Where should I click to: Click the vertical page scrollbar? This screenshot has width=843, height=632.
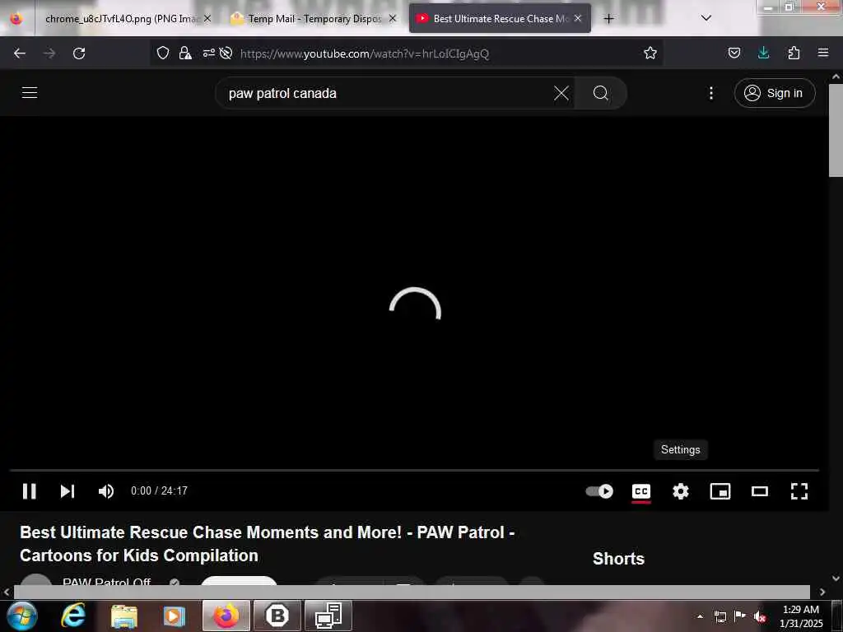pos(836,129)
